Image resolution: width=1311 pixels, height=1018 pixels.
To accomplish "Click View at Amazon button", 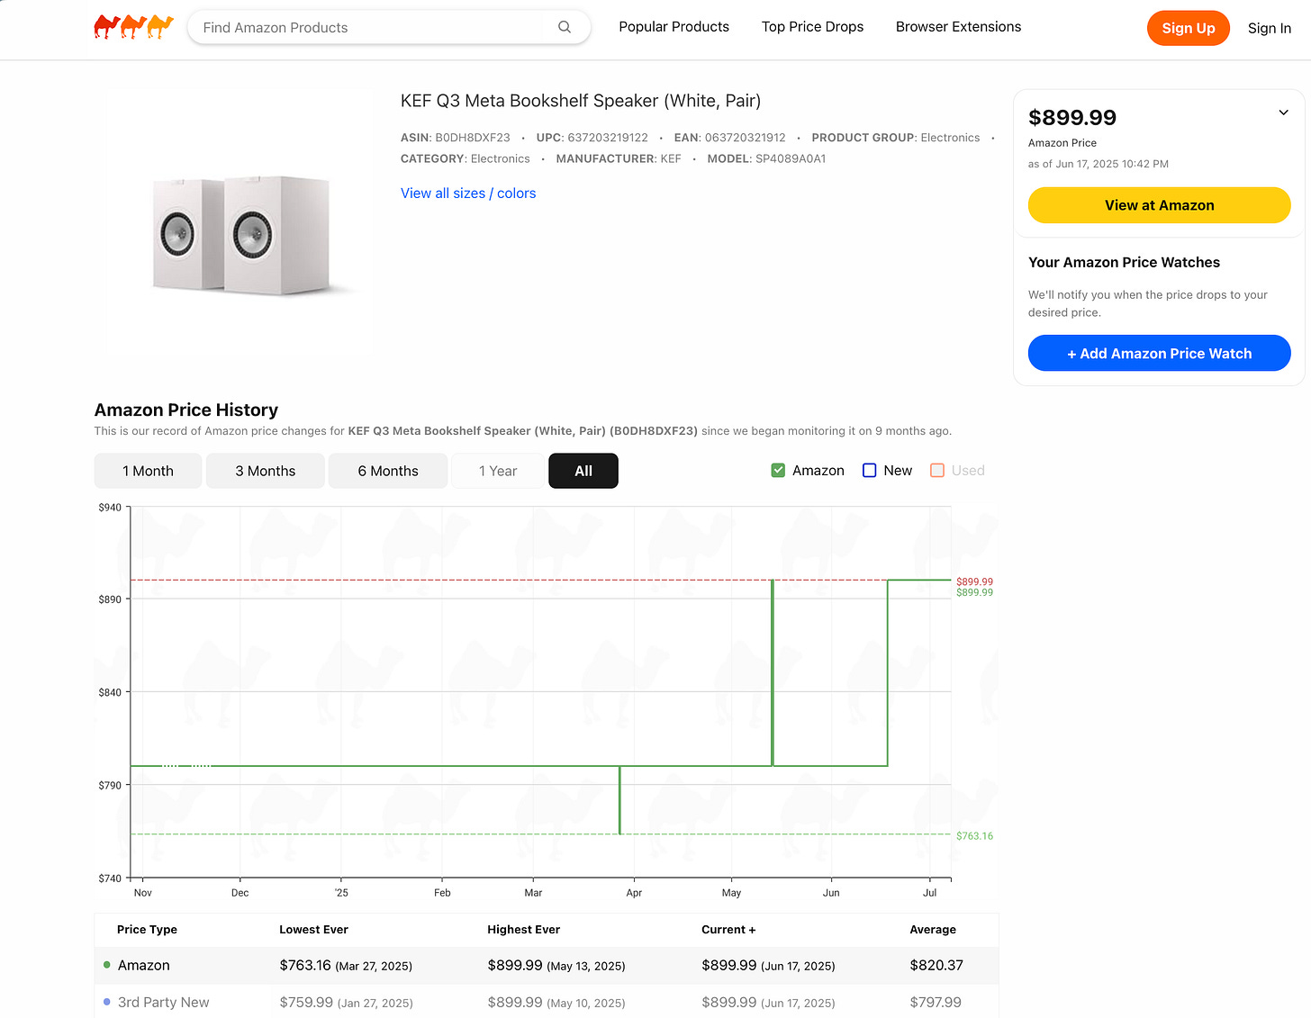I will tap(1159, 205).
